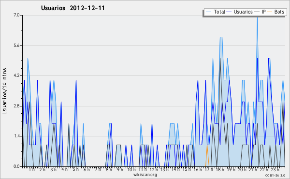This screenshot has height=179, width=290.
Task: Click the 0.0 y-axis label
Action: pos(16,166)
